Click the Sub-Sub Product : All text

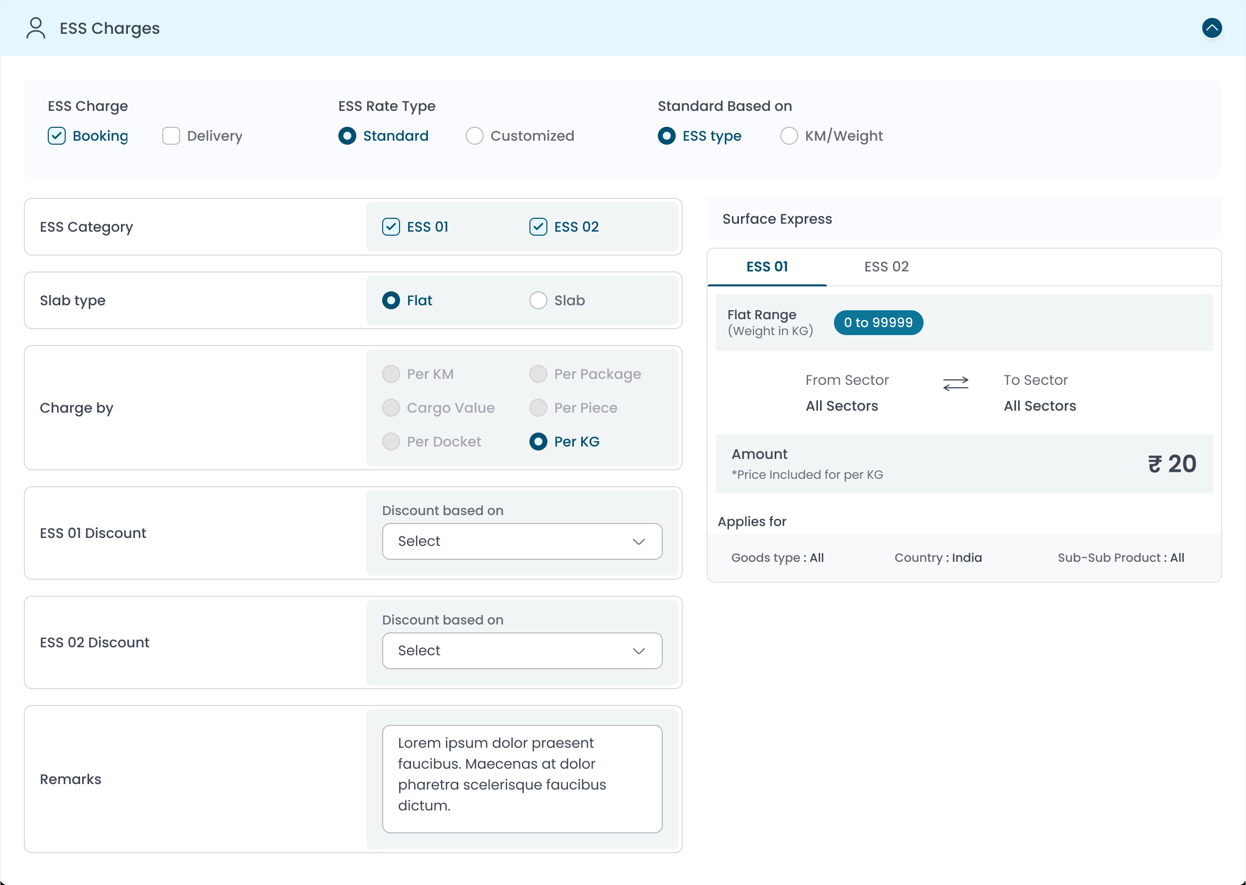click(x=1121, y=557)
